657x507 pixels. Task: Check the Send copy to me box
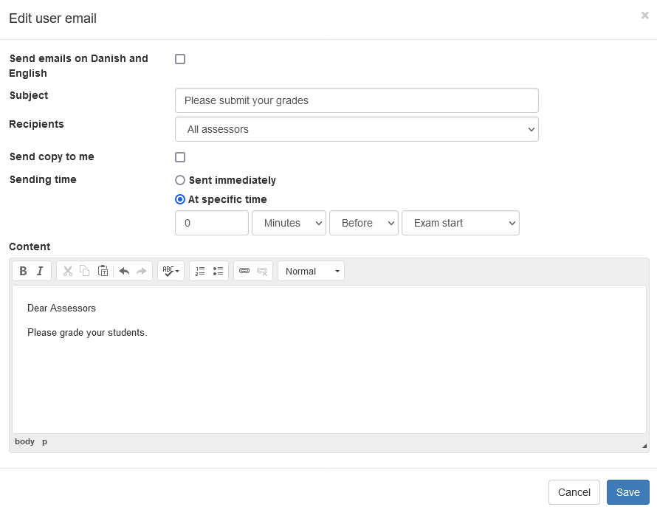tap(180, 157)
